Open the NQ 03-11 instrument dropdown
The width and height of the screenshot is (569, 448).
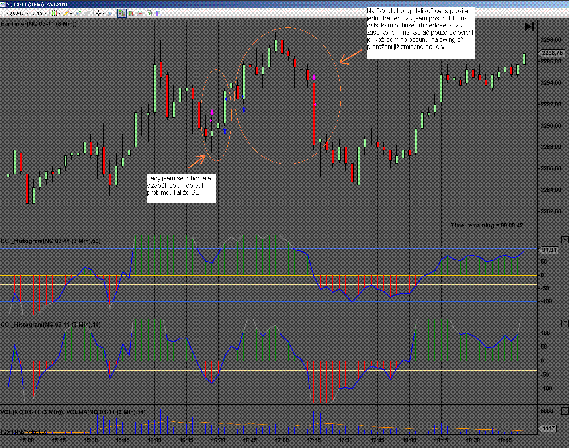[x=17, y=13]
